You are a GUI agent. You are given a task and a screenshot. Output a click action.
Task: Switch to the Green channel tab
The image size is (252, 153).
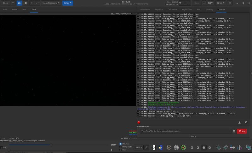[x=15, y=9]
